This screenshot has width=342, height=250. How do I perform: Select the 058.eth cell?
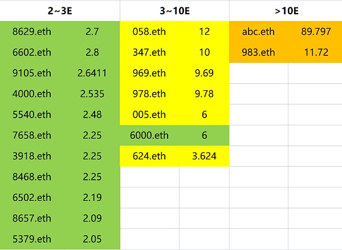coord(149,32)
